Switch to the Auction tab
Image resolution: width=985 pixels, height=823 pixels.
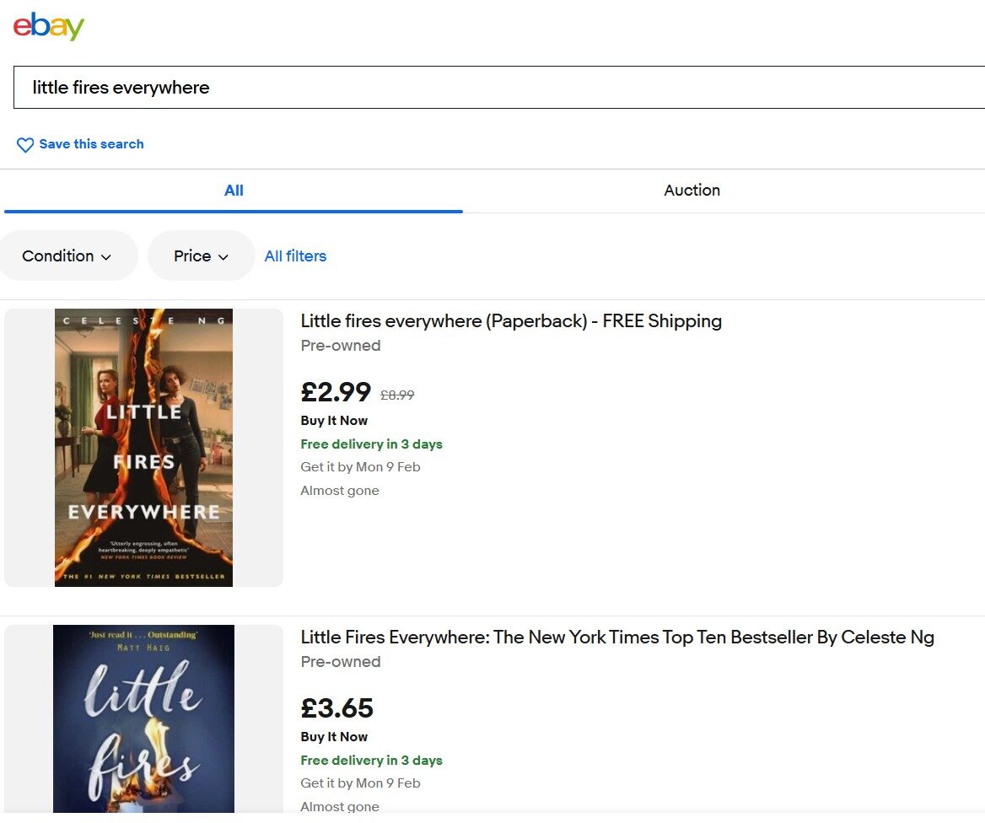(x=692, y=191)
